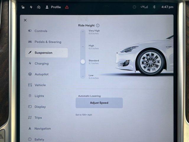Tap the charging bolt status icon
Viewport: 189px width, 142px height.
[x=31, y=7]
